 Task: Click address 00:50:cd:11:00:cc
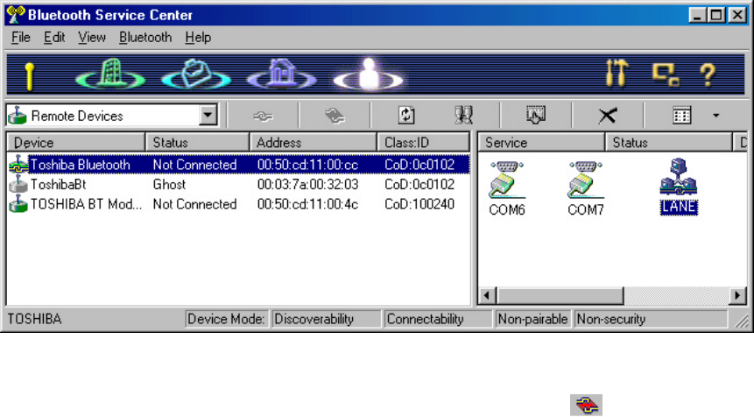[307, 165]
